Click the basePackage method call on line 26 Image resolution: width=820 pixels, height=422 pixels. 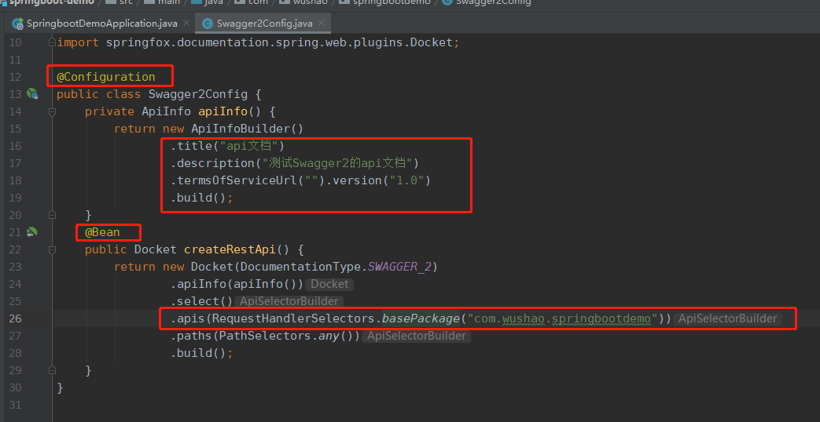click(420, 318)
